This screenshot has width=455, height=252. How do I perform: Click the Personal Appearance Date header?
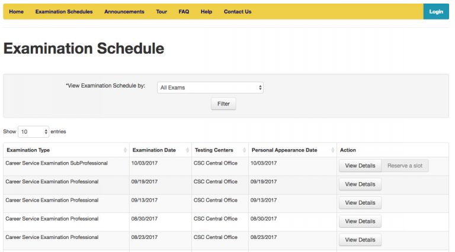click(x=293, y=150)
